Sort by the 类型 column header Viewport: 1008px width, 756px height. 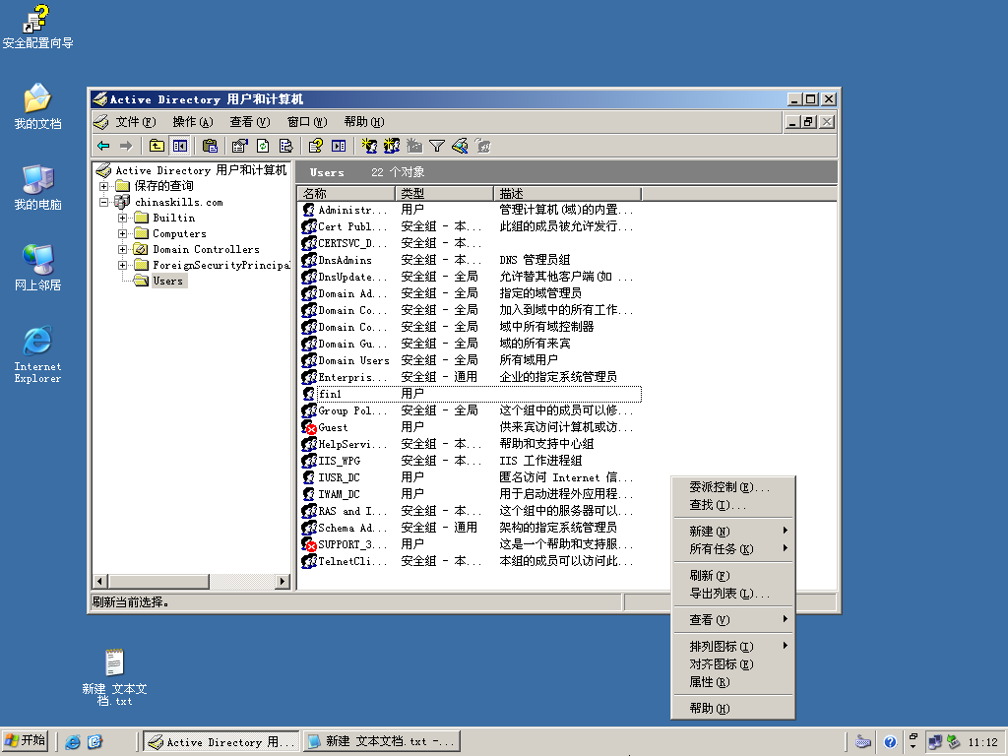[444, 194]
